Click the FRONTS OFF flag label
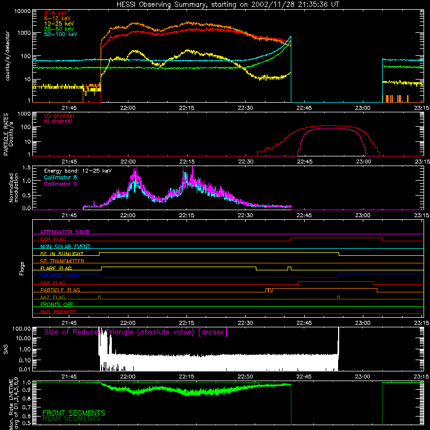This screenshot has width=430, height=430. click(57, 304)
